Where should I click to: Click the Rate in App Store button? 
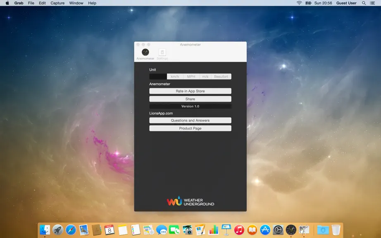point(190,91)
